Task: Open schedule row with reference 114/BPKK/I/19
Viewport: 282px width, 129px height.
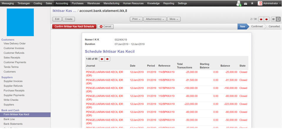Action: point(166,72)
